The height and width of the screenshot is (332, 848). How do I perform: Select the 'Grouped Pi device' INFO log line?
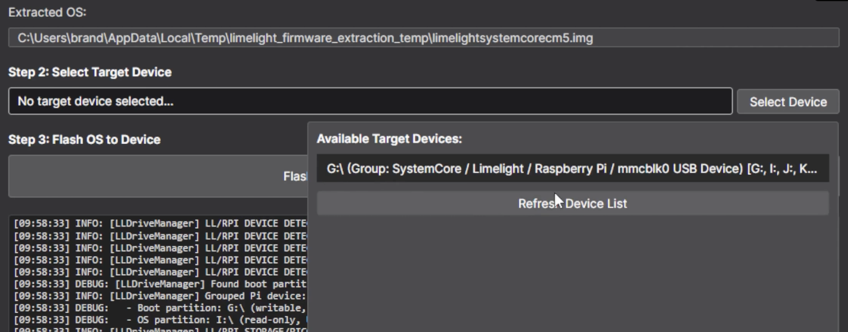[160, 296]
